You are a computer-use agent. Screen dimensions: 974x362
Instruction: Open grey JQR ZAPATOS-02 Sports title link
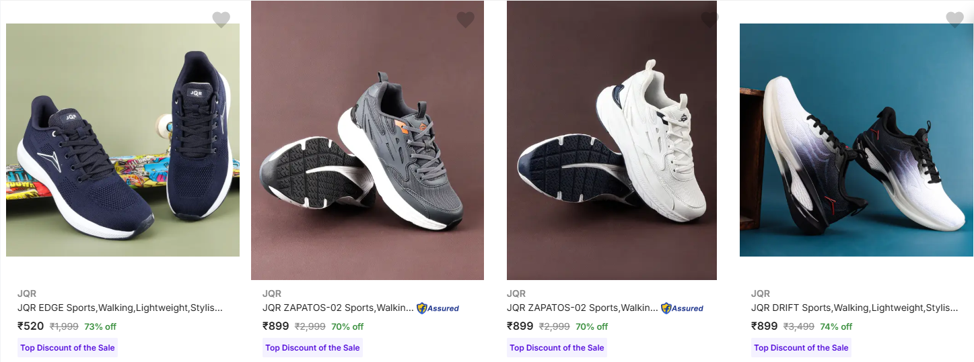point(338,308)
